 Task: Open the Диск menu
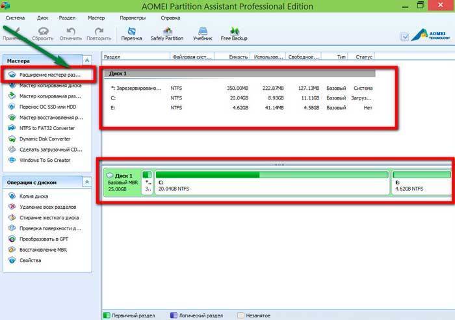pyautogui.click(x=43, y=18)
